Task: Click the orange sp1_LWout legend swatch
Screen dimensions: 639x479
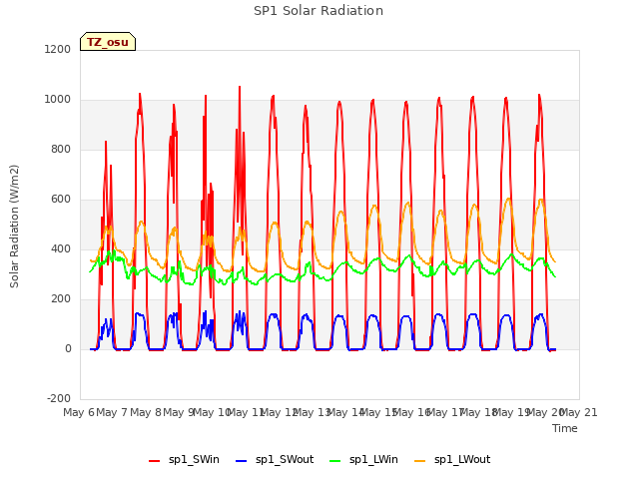Action: 419,461
